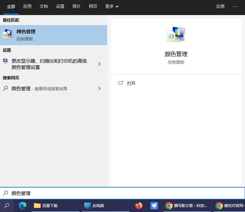
Task: Open the blue bird app in taskbar
Action: [x=154, y=206]
